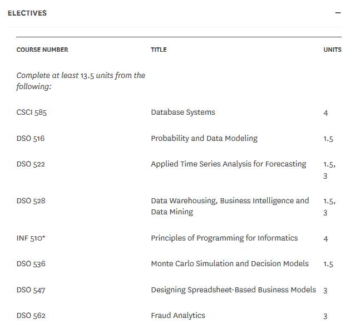Image resolution: width=351 pixels, height=328 pixels.
Task: Open the INF 510 course link
Action: (31, 238)
